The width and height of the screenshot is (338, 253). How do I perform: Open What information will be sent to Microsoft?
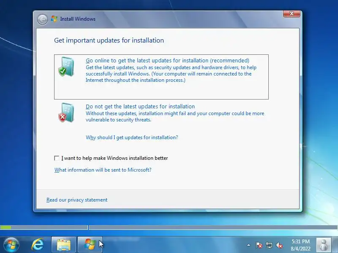click(x=103, y=170)
